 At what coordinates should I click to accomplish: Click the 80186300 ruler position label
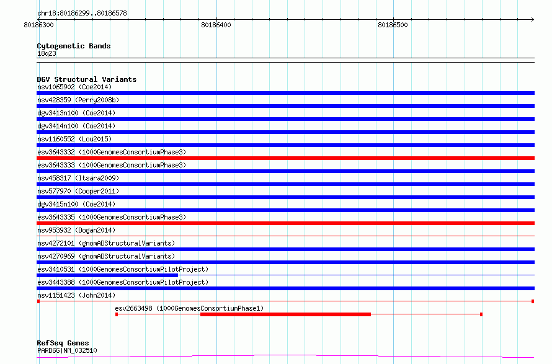point(38,25)
